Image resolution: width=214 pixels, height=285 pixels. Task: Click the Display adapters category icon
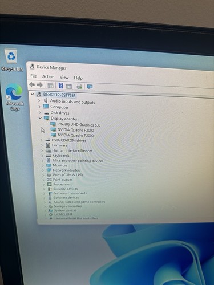[47, 118]
